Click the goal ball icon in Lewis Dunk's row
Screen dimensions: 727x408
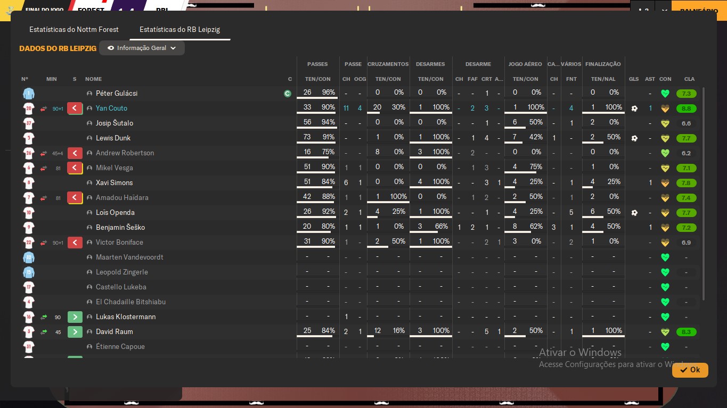point(634,138)
